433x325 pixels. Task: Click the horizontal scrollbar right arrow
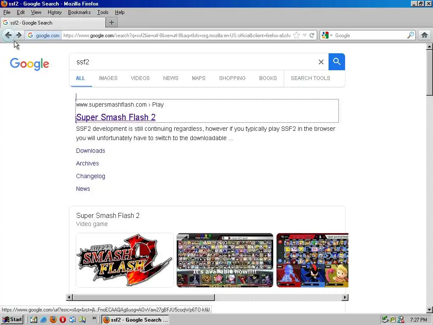coord(345,297)
